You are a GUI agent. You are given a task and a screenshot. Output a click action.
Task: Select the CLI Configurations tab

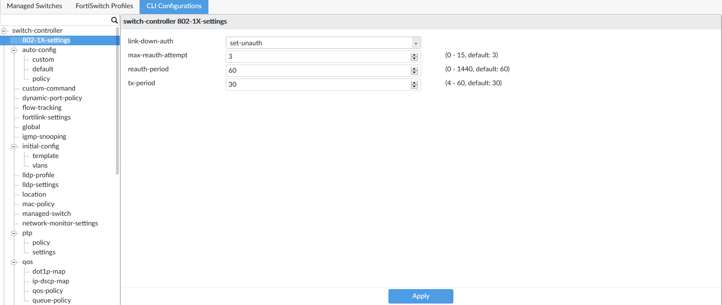(x=174, y=6)
